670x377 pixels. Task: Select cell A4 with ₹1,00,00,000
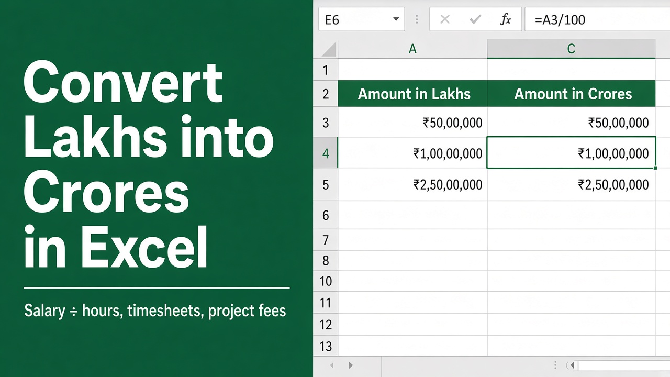[x=412, y=153]
